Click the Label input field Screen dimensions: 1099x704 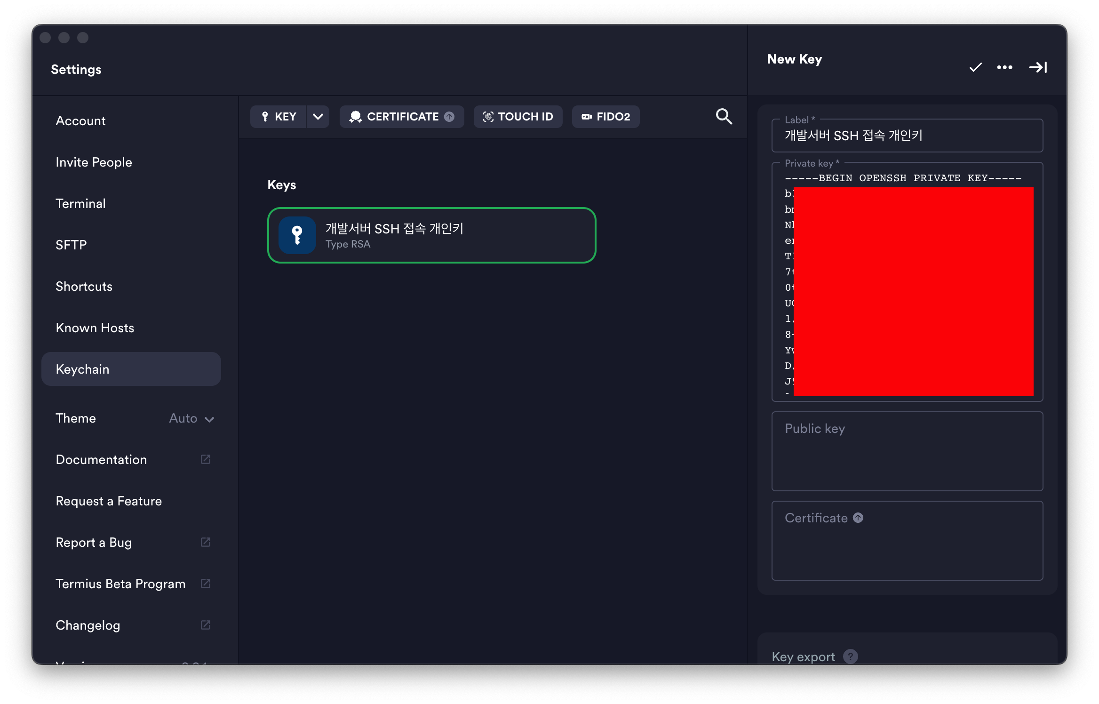[907, 136]
